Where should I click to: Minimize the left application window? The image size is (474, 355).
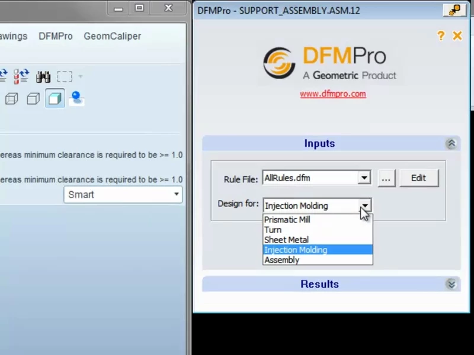click(118, 8)
